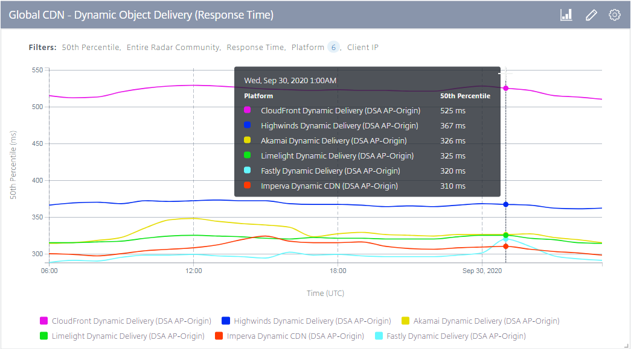Image resolution: width=631 pixels, height=349 pixels.
Task: Click the 310 ms value in tooltip
Action: point(453,186)
